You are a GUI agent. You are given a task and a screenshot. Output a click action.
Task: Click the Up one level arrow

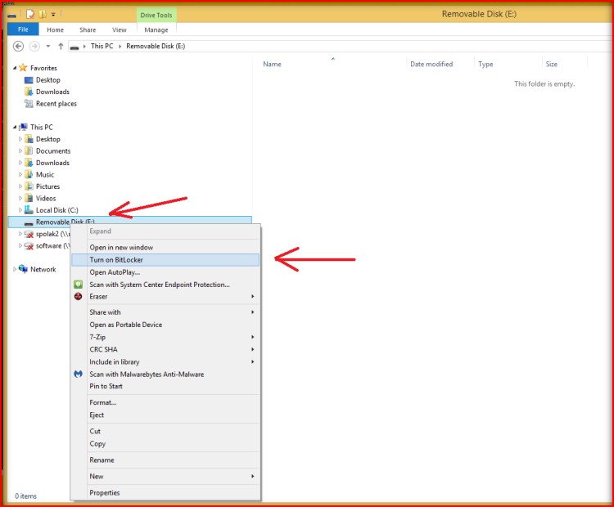click(61, 46)
